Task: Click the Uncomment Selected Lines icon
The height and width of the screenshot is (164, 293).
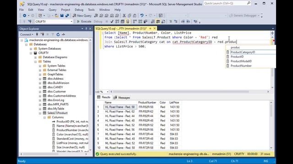Action: 176,21
